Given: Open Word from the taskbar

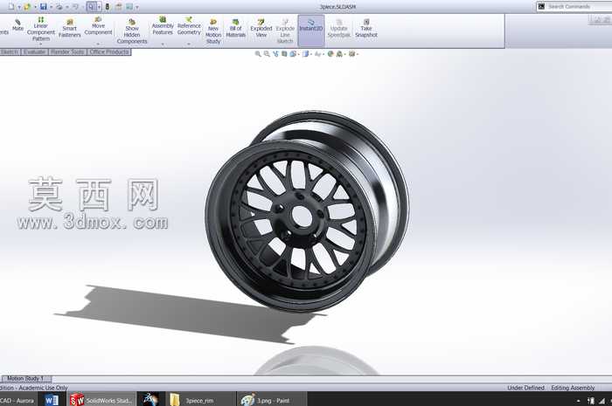Looking at the screenshot, I should pyautogui.click(x=52, y=400).
